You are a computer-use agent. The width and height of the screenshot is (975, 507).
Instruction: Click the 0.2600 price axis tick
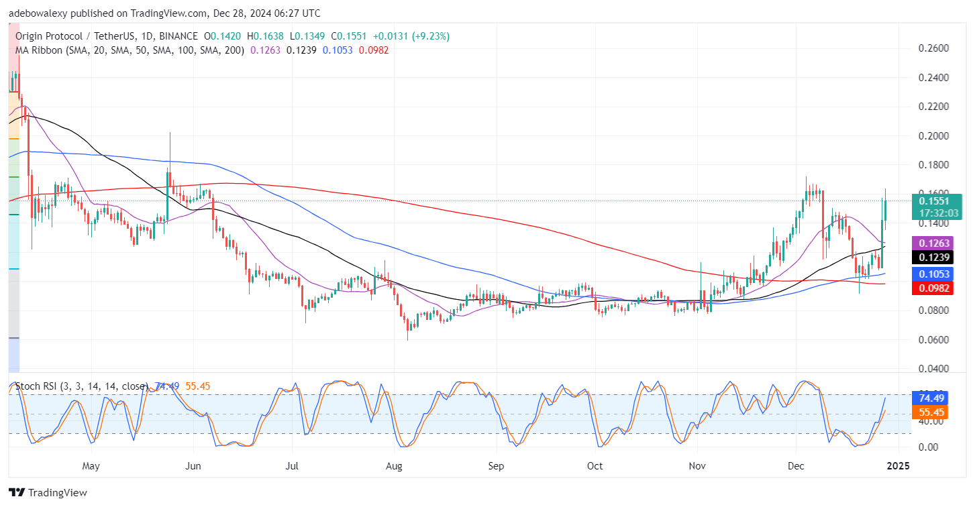[933, 49]
